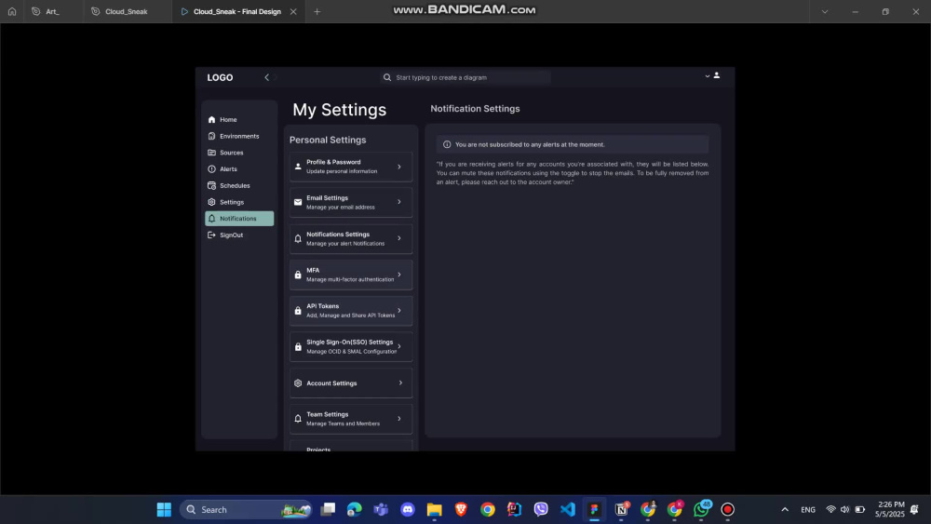
Task: Expand the API Tokens chevron
Action: 399,310
